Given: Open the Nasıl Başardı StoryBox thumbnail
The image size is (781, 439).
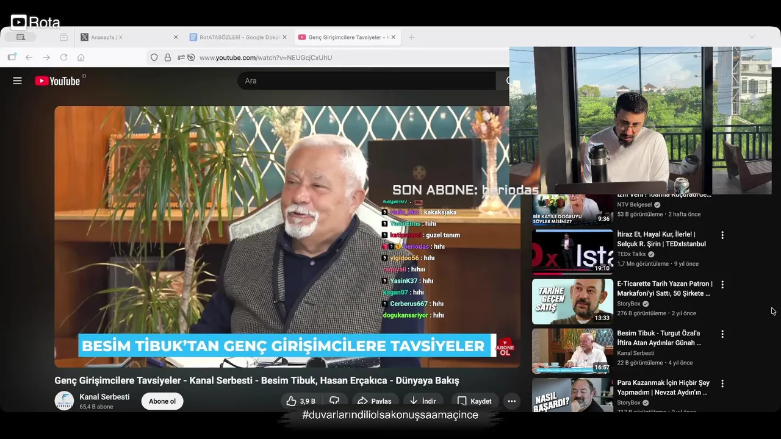Looking at the screenshot, I should pyautogui.click(x=572, y=395).
